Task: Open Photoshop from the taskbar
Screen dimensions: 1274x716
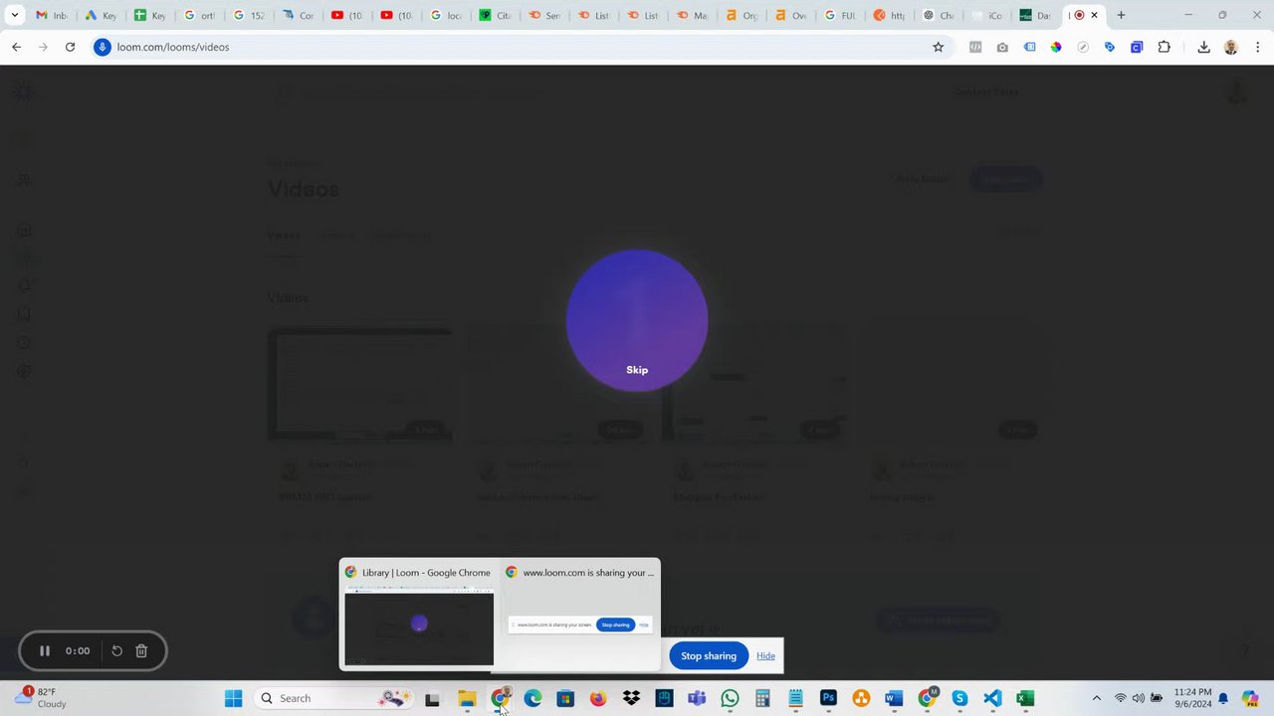Action: click(x=828, y=698)
